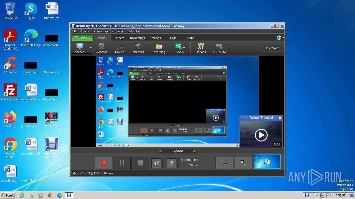Open isbneye.rtf document
The width and height of the screenshot is (355, 199).
click(x=52, y=11)
